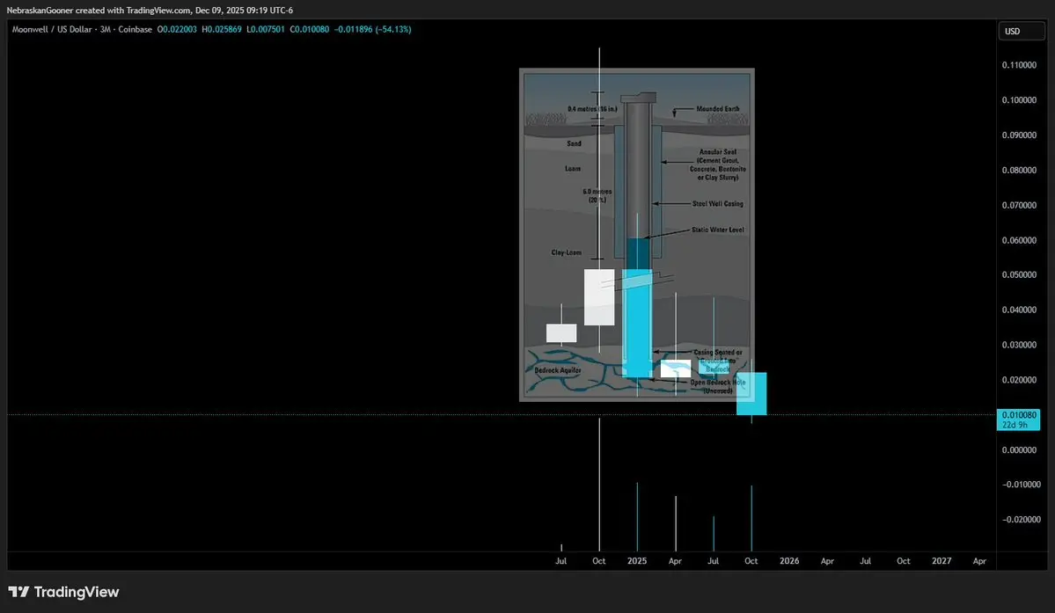Click the 0.030000 price axis label
1055x613 pixels.
[x=1019, y=345]
